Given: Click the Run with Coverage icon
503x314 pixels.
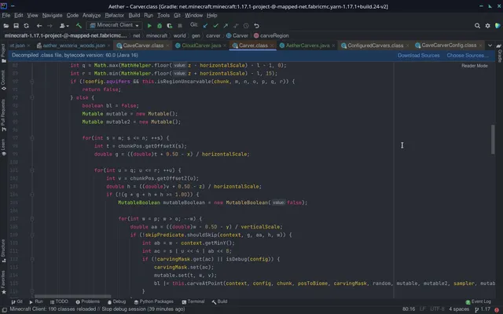Looking at the screenshot, I should [170, 26].
